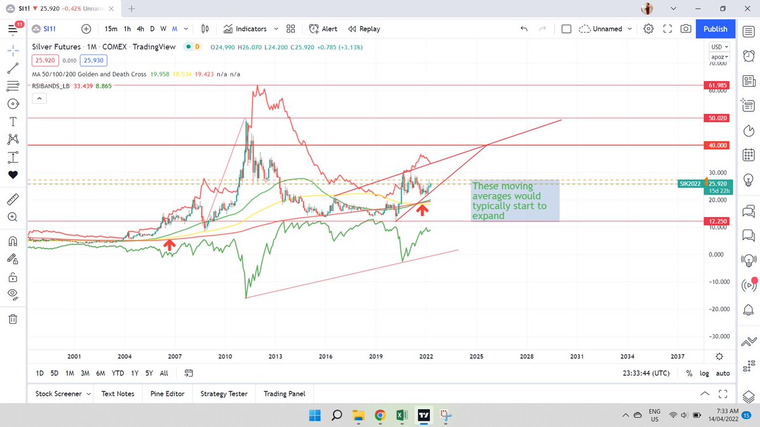Viewport: 760px width, 427px height.
Task: Enter fullscreen mode
Action: (667, 29)
